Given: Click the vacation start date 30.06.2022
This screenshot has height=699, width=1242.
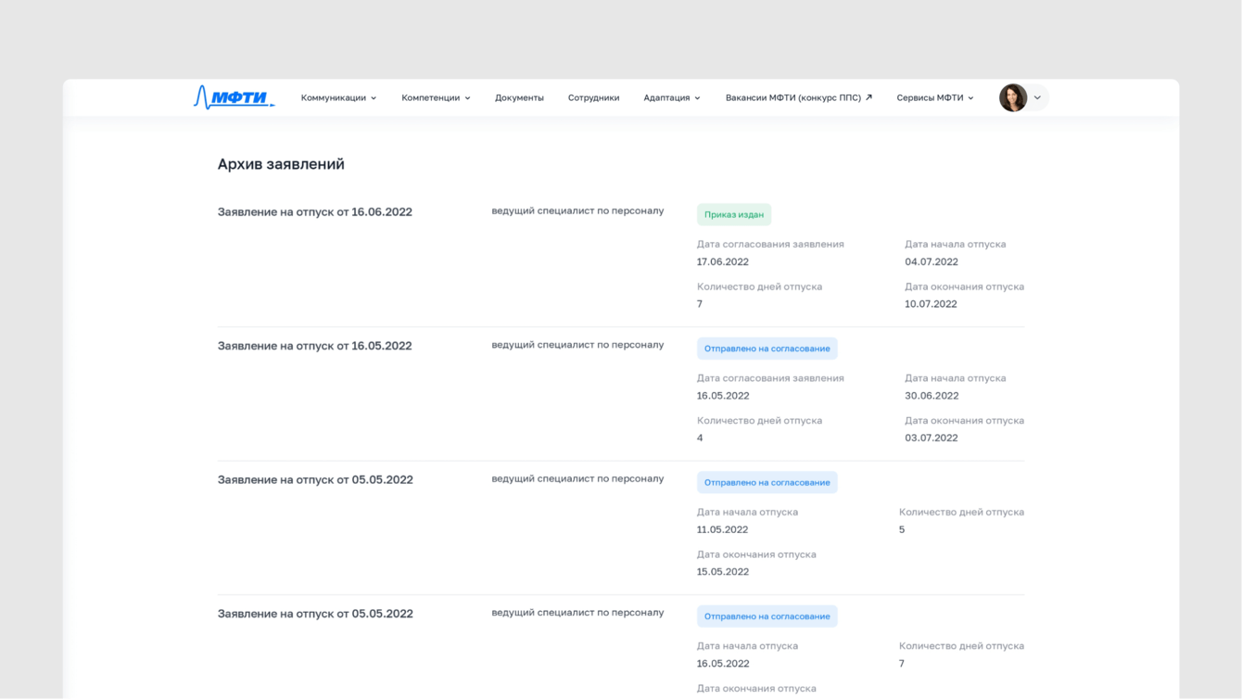Looking at the screenshot, I should (931, 396).
